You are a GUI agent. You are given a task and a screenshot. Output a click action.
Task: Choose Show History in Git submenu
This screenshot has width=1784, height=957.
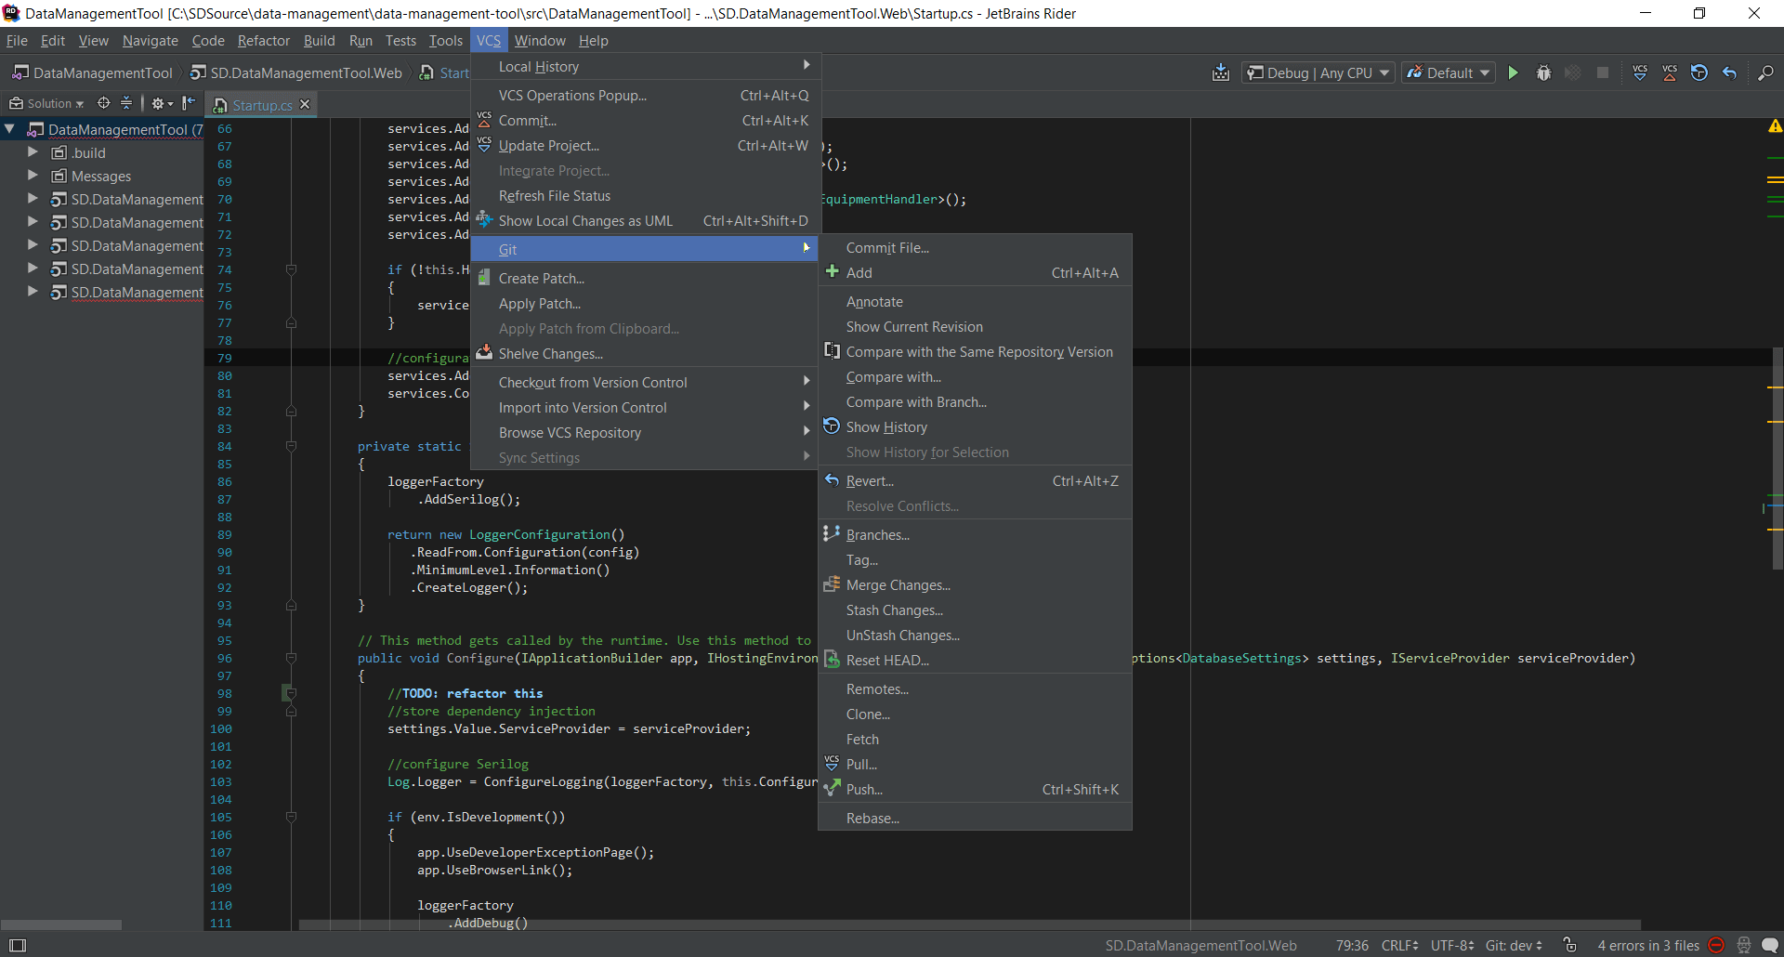975,427
